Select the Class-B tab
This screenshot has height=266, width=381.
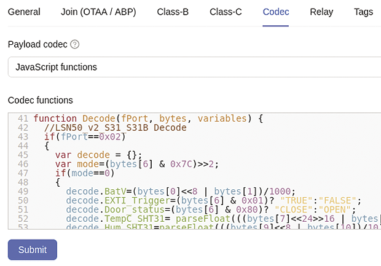[173, 12]
